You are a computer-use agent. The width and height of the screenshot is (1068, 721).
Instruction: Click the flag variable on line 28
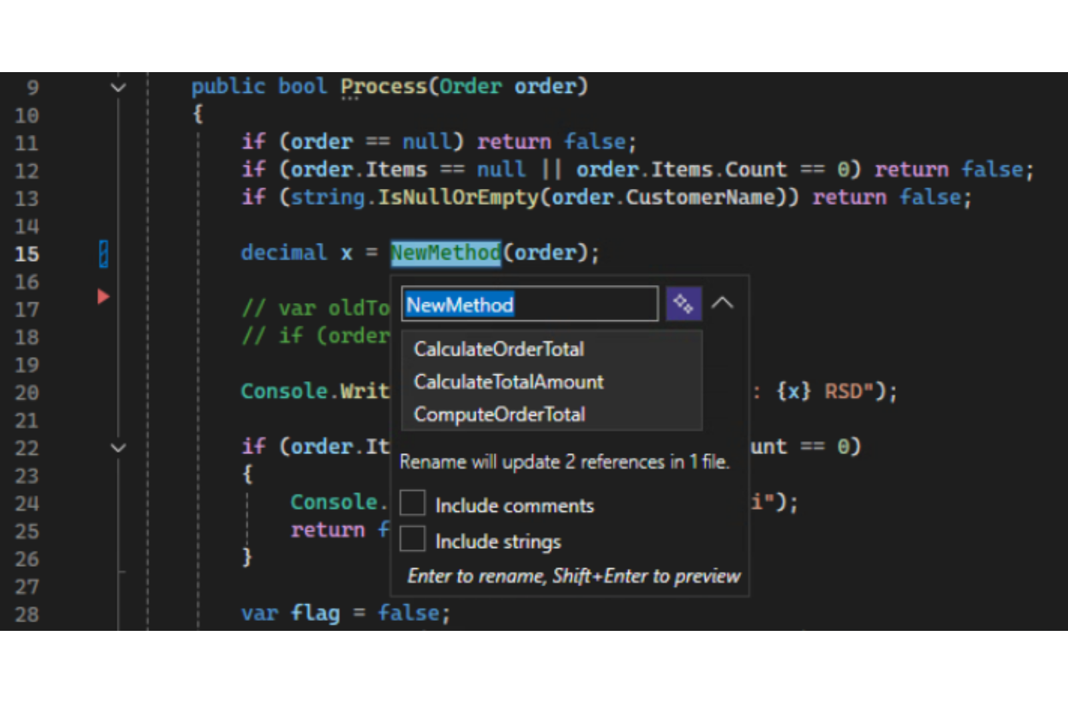click(x=315, y=613)
